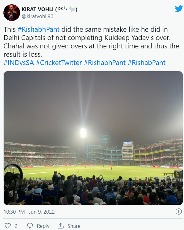The height and width of the screenshot is (230, 184).
Task: Open the #CricketTwitter hashtag
Action: pyautogui.click(x=59, y=63)
